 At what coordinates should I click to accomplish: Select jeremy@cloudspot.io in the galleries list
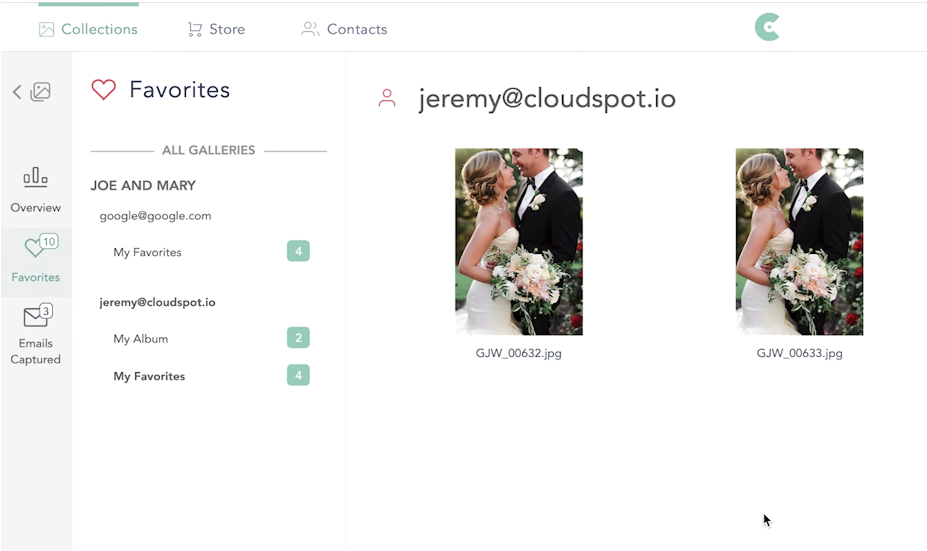(157, 302)
